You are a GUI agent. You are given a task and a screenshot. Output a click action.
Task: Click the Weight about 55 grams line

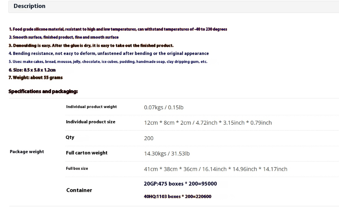click(x=36, y=77)
